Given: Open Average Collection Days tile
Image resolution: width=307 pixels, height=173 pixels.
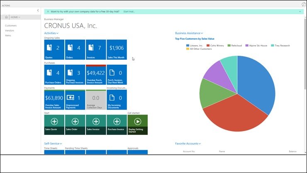Looking at the screenshot, I should [96, 100].
